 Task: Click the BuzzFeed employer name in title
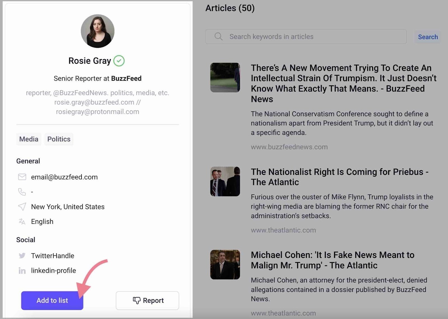point(126,78)
